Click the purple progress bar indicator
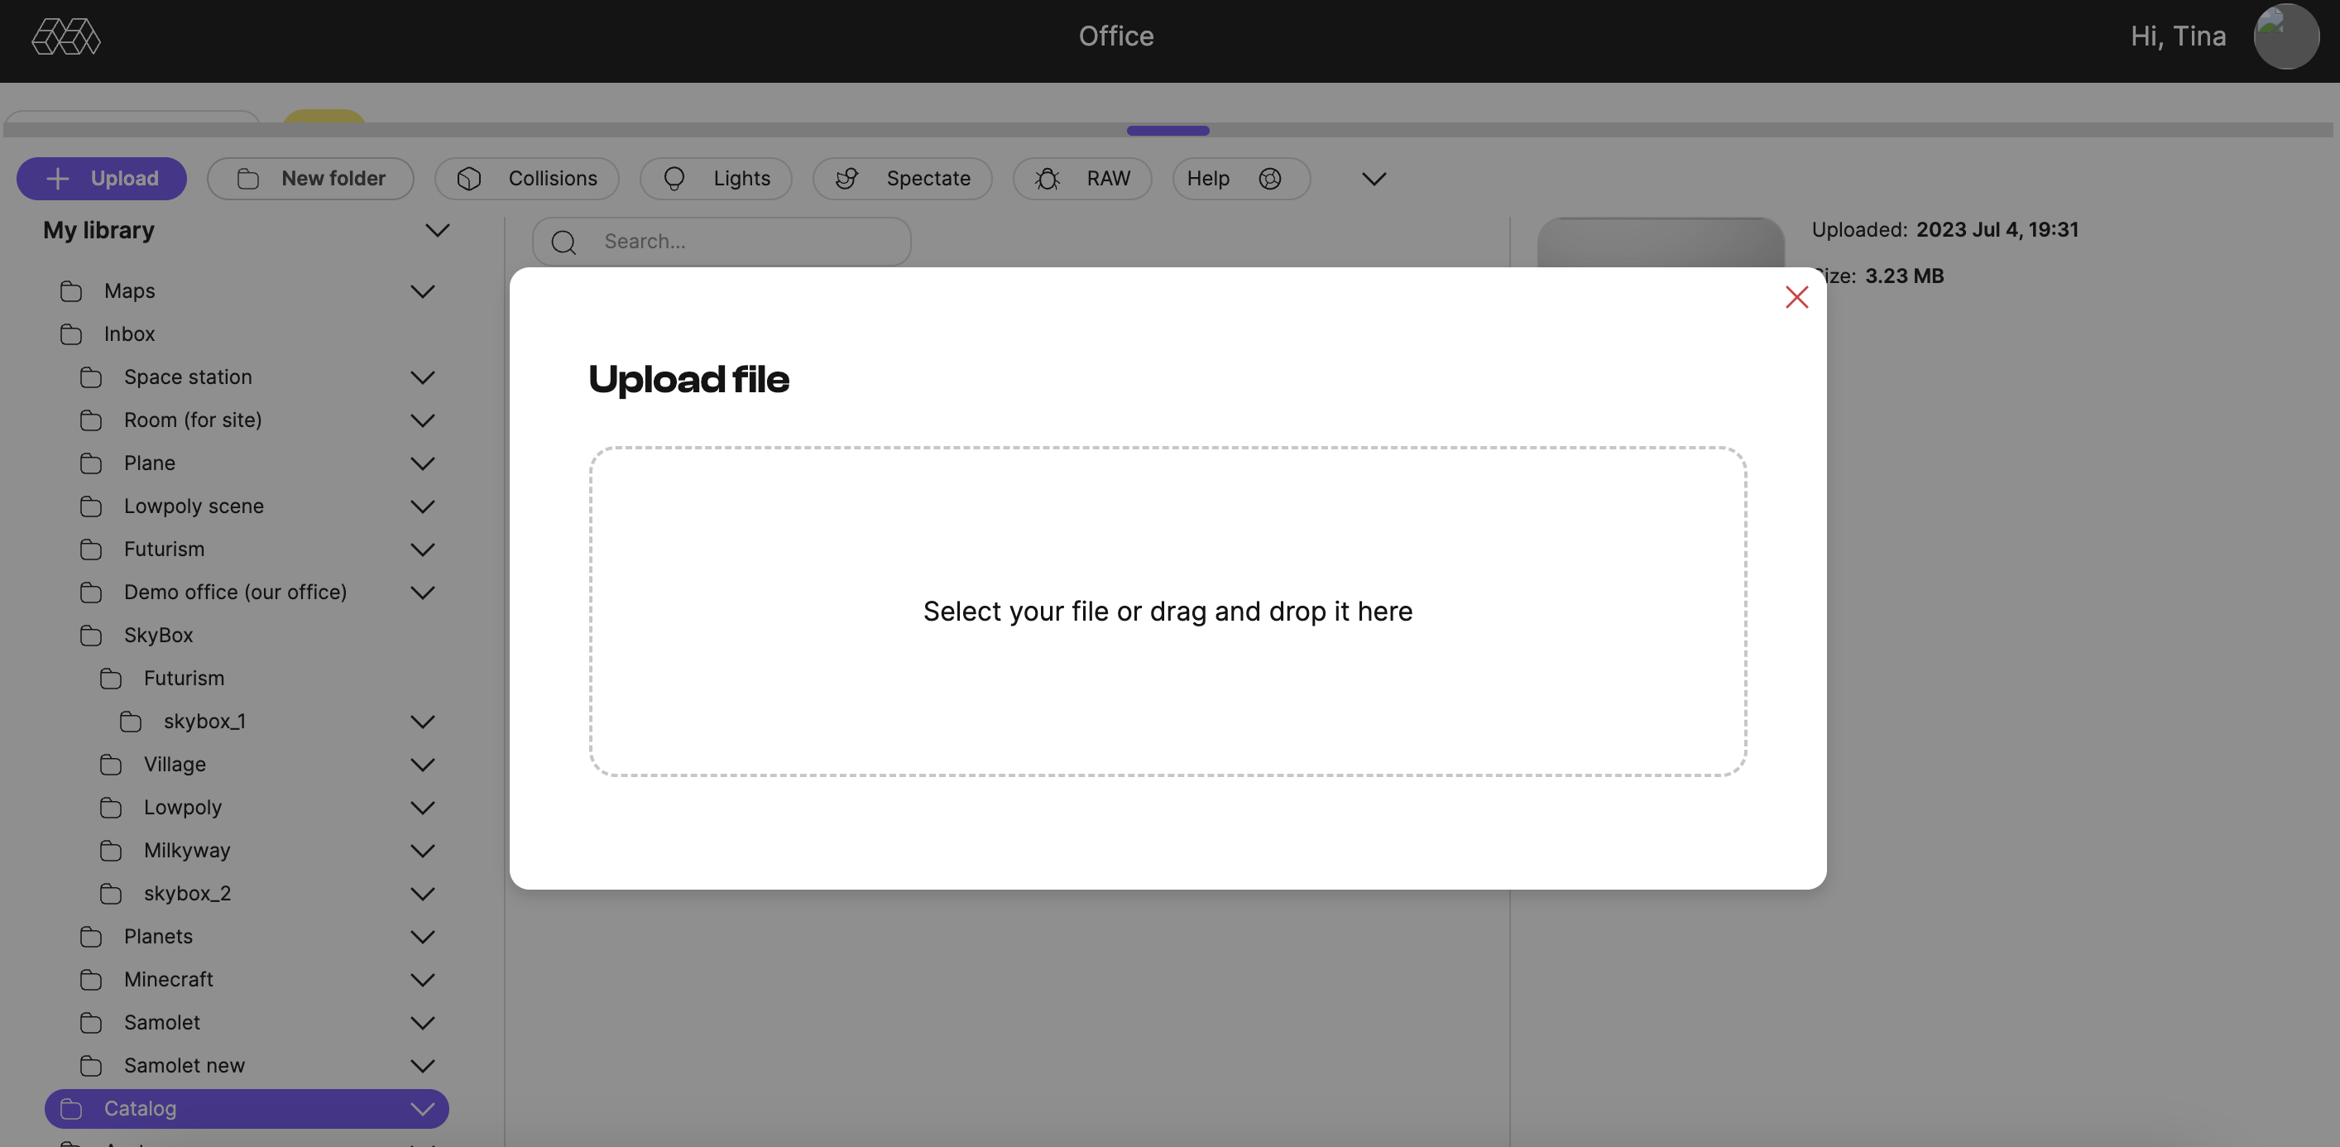The width and height of the screenshot is (2340, 1147). pyautogui.click(x=1168, y=131)
